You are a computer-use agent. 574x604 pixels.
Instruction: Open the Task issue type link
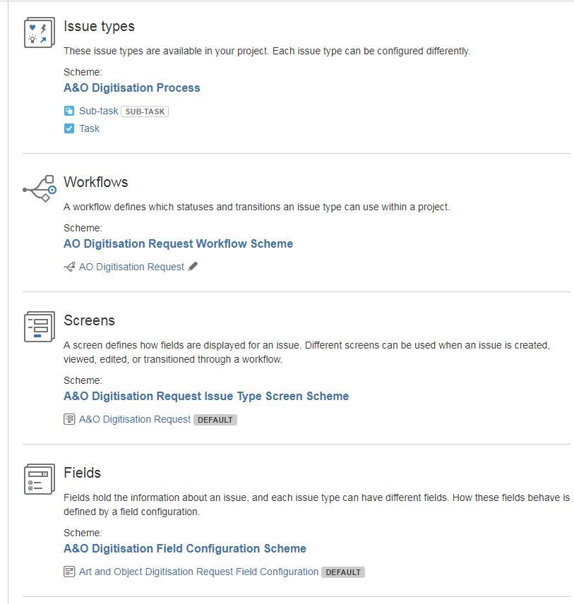point(89,128)
